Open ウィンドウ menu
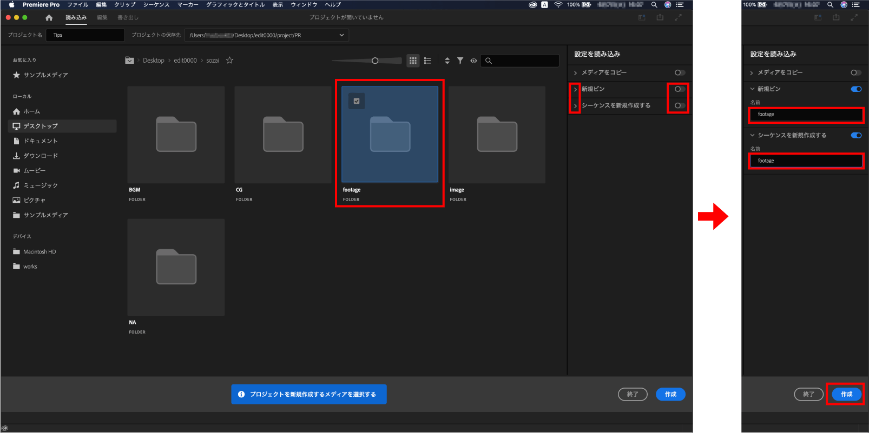 tap(304, 4)
